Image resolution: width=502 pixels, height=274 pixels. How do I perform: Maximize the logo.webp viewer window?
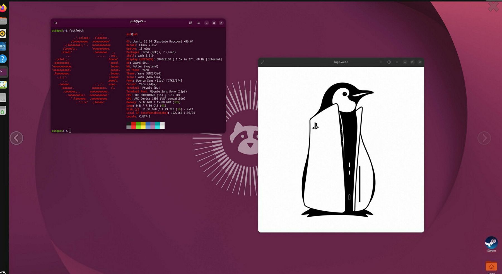[x=412, y=62]
